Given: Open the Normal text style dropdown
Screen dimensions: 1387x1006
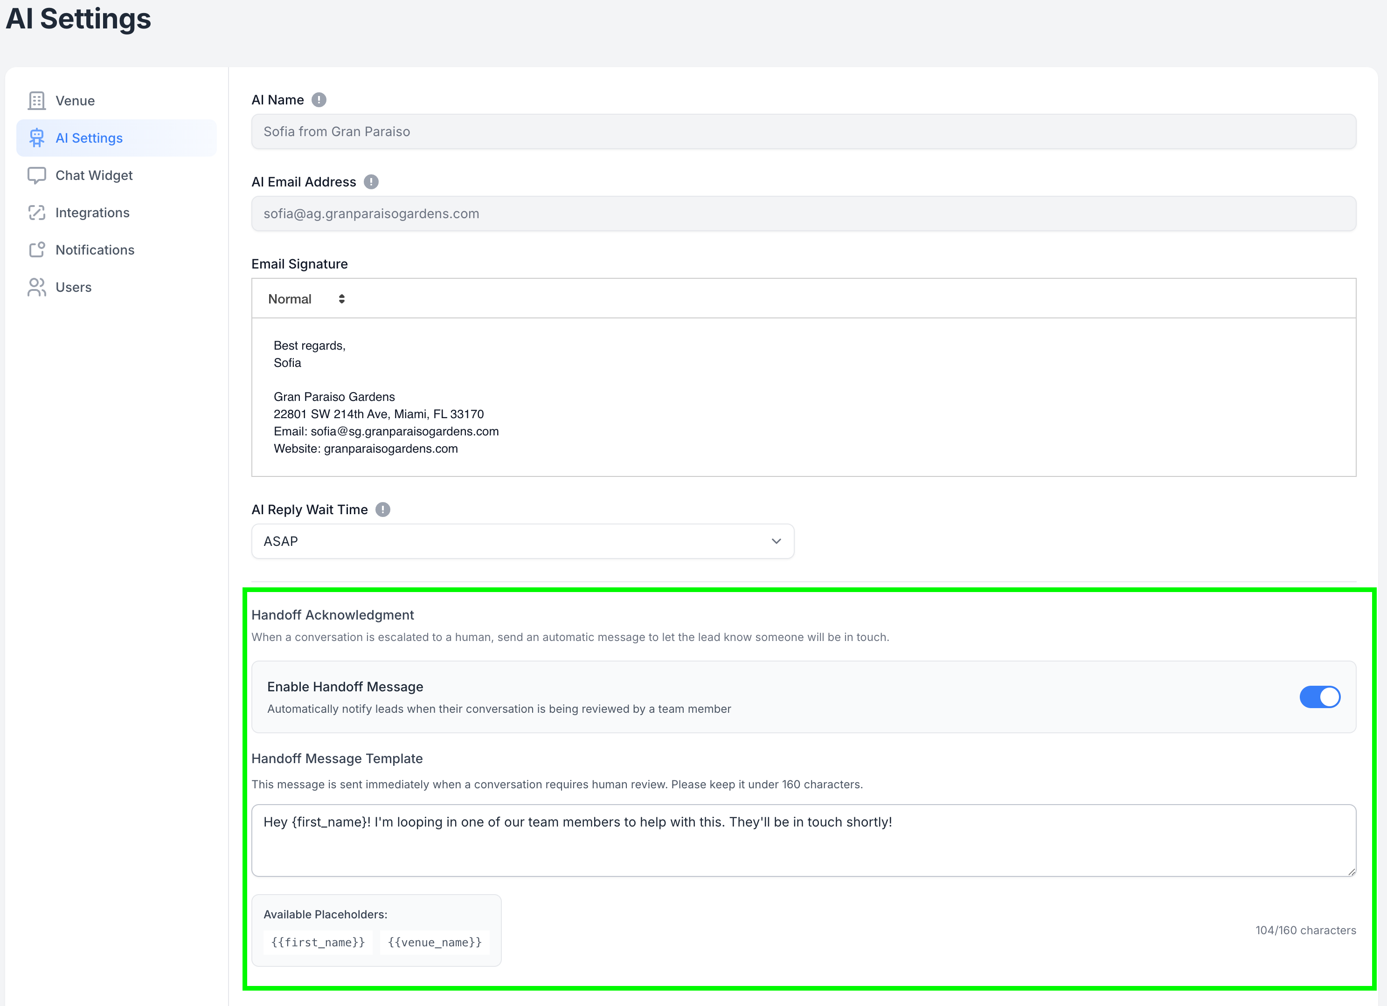Looking at the screenshot, I should click(306, 299).
